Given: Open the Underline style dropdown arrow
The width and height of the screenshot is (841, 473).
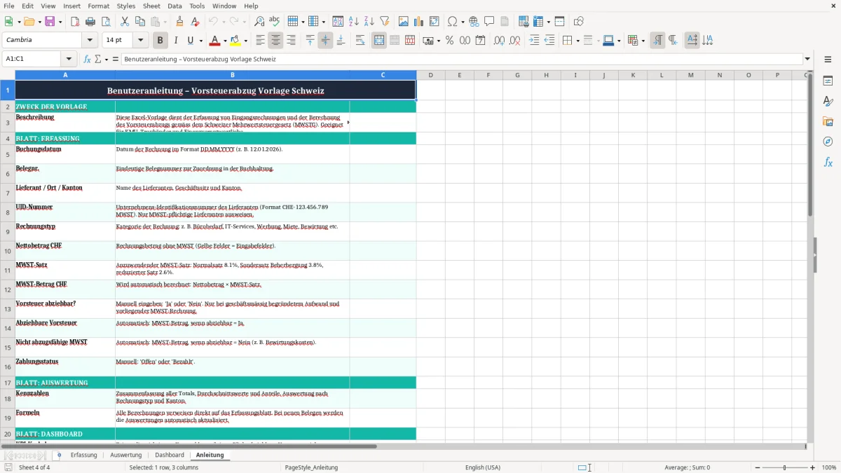Looking at the screenshot, I should [x=200, y=41].
